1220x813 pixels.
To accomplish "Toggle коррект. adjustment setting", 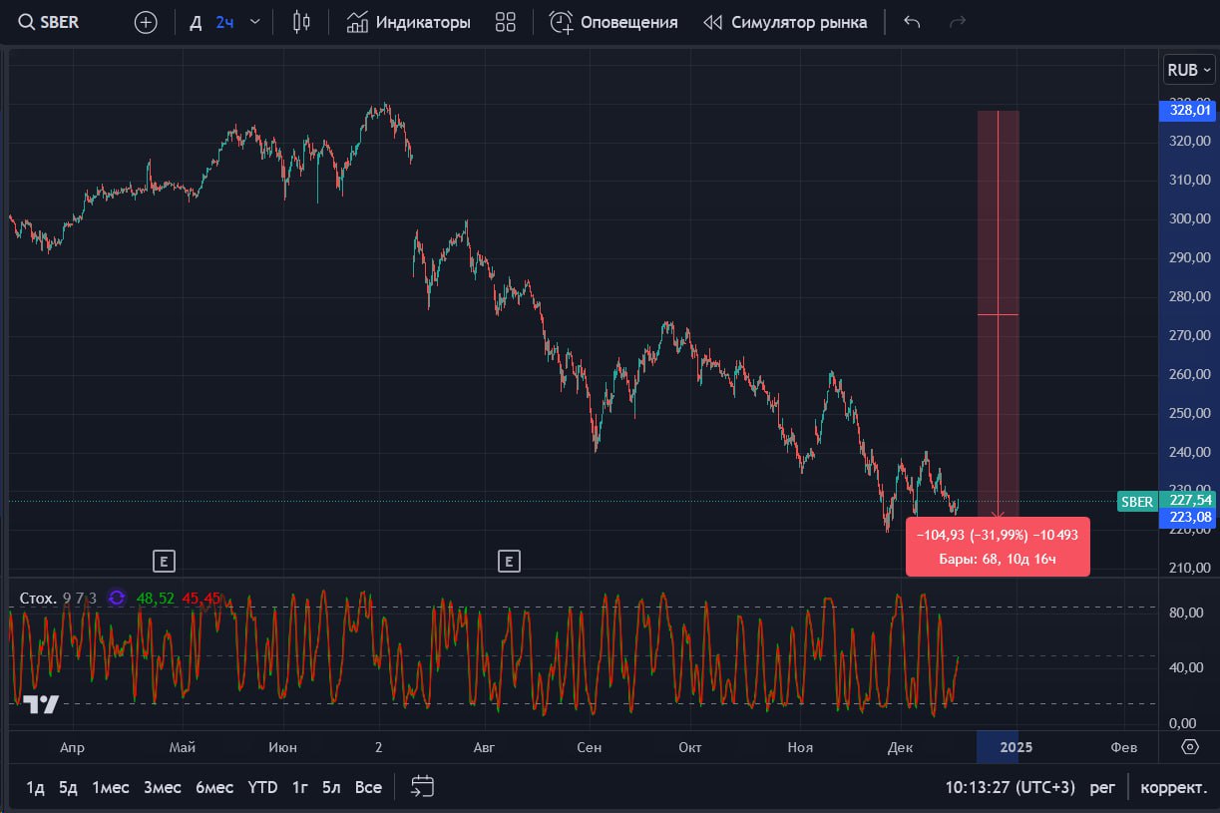I will (1174, 787).
